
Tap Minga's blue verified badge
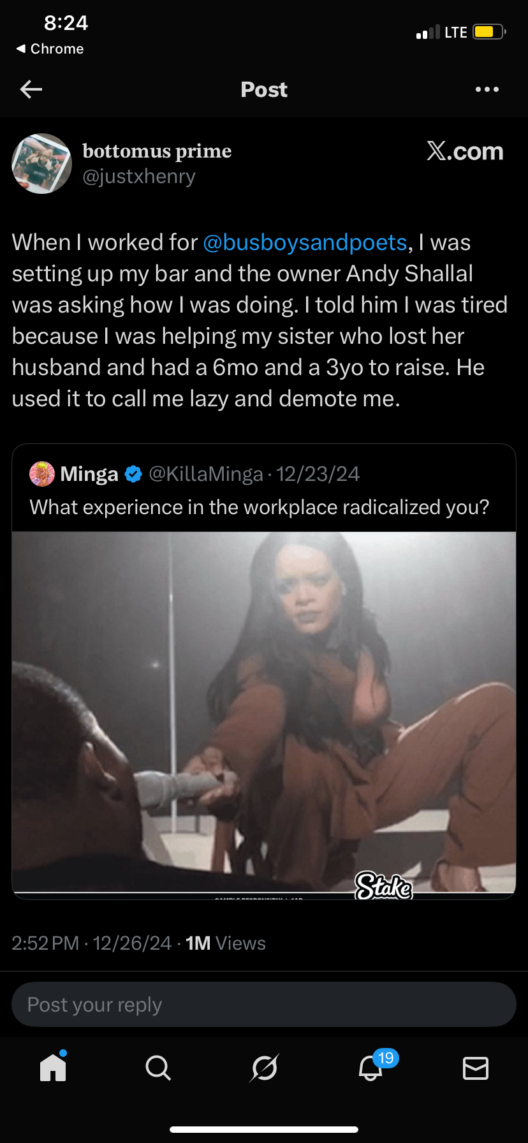point(133,474)
